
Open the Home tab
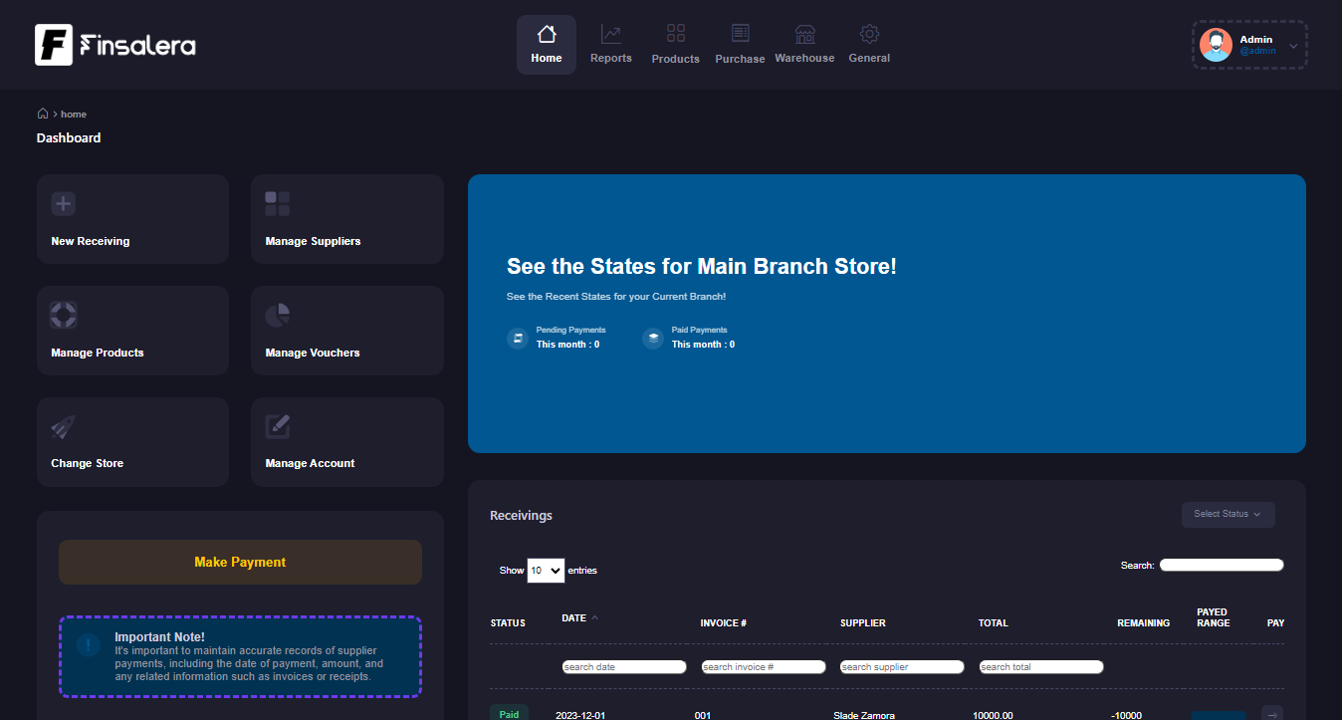click(546, 45)
